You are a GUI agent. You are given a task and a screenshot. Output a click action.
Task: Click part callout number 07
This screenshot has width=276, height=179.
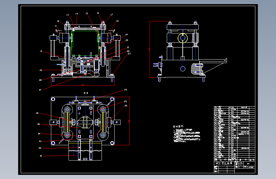[x=40, y=90]
